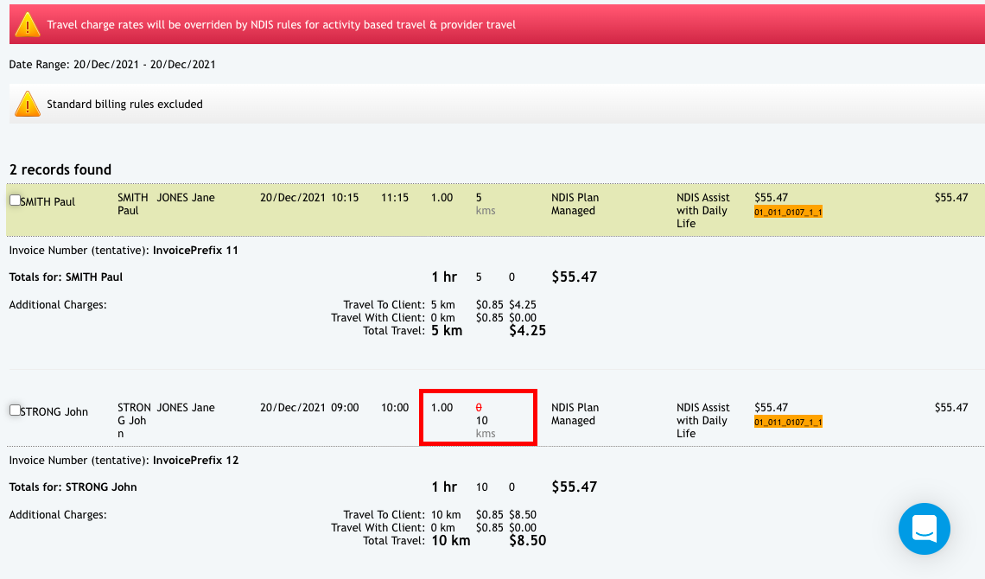Tick the SMITH Paul record checkbox
The image size is (985, 579).
tap(15, 200)
